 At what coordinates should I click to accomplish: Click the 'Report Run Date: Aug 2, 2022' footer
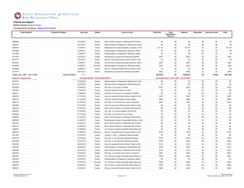click(220, 176)
